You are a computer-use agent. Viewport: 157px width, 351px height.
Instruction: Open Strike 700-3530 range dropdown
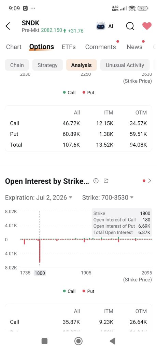click(108, 197)
